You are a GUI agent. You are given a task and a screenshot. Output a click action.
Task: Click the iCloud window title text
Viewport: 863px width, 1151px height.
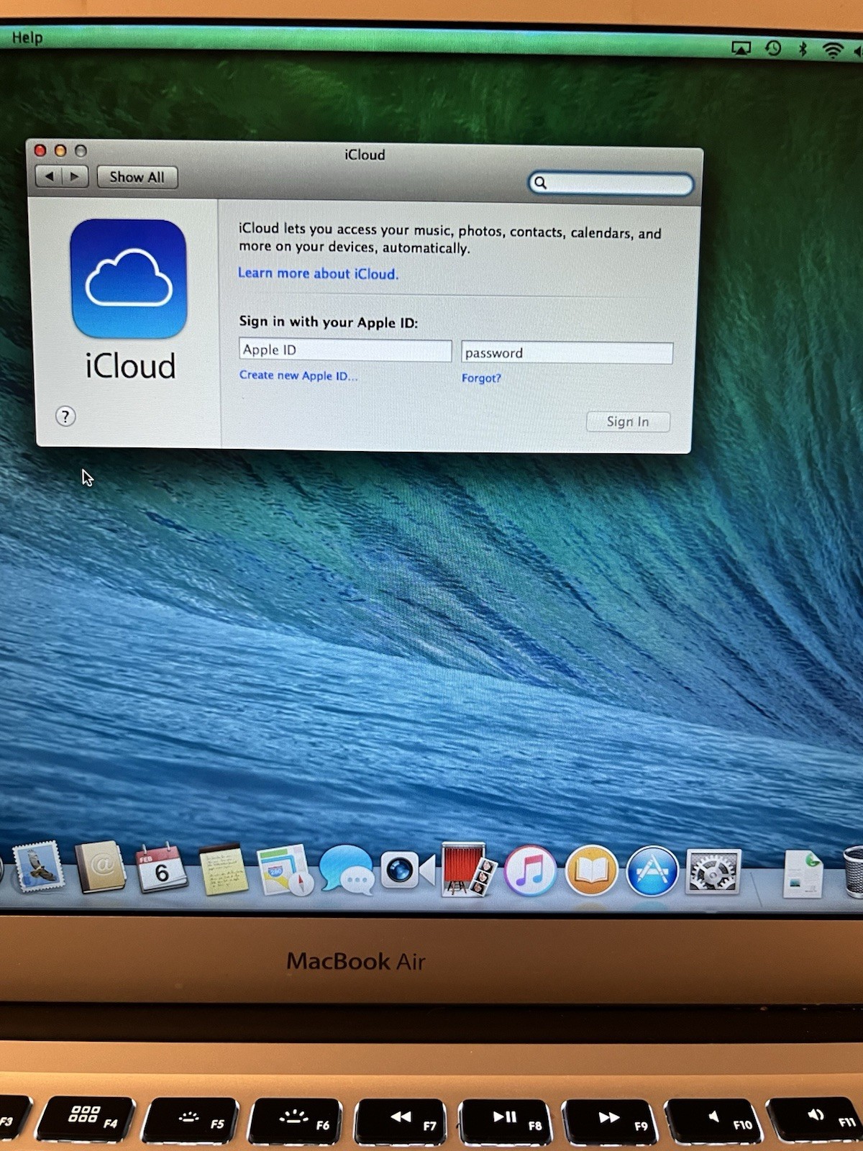[x=365, y=155]
